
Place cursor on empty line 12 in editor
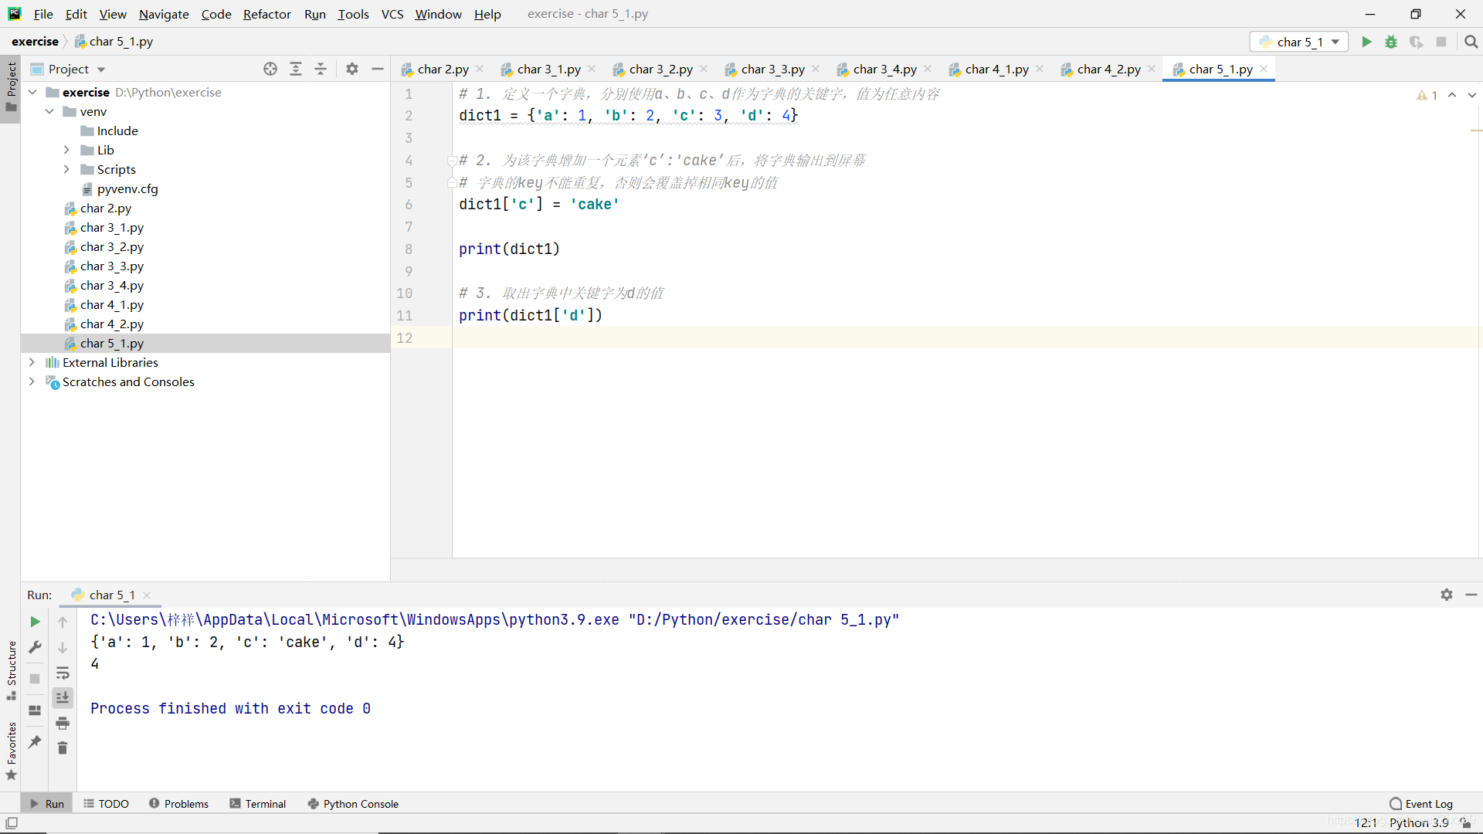pos(965,337)
